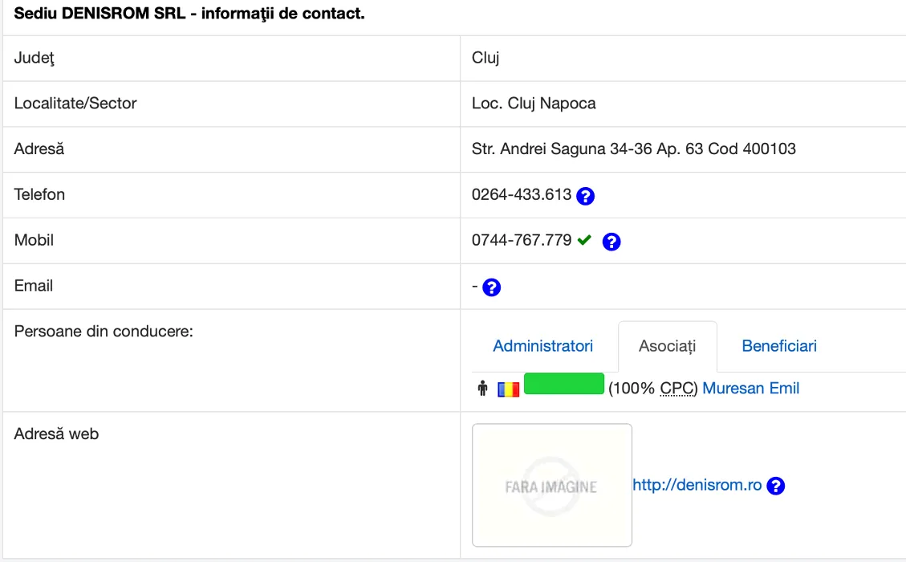The width and height of the screenshot is (906, 562).
Task: Open the help icon in the Email row
Action: 491,287
